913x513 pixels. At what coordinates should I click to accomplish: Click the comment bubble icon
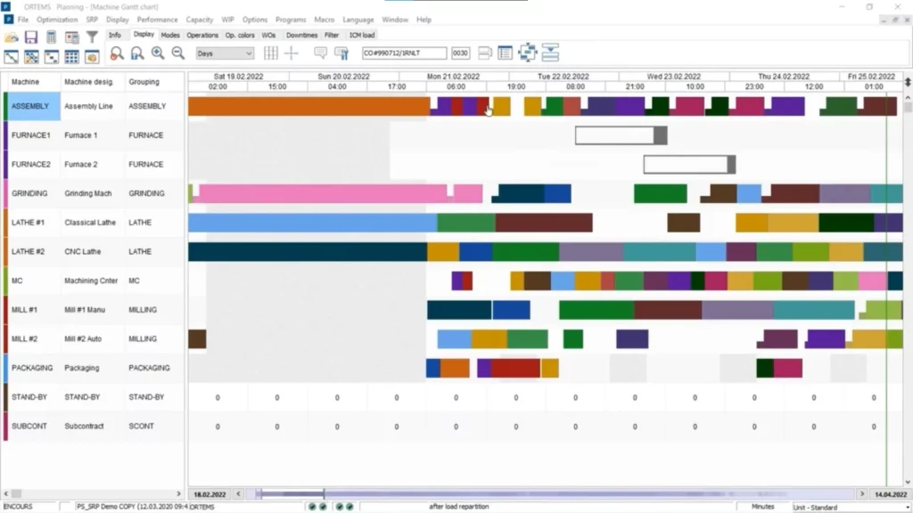click(x=320, y=53)
